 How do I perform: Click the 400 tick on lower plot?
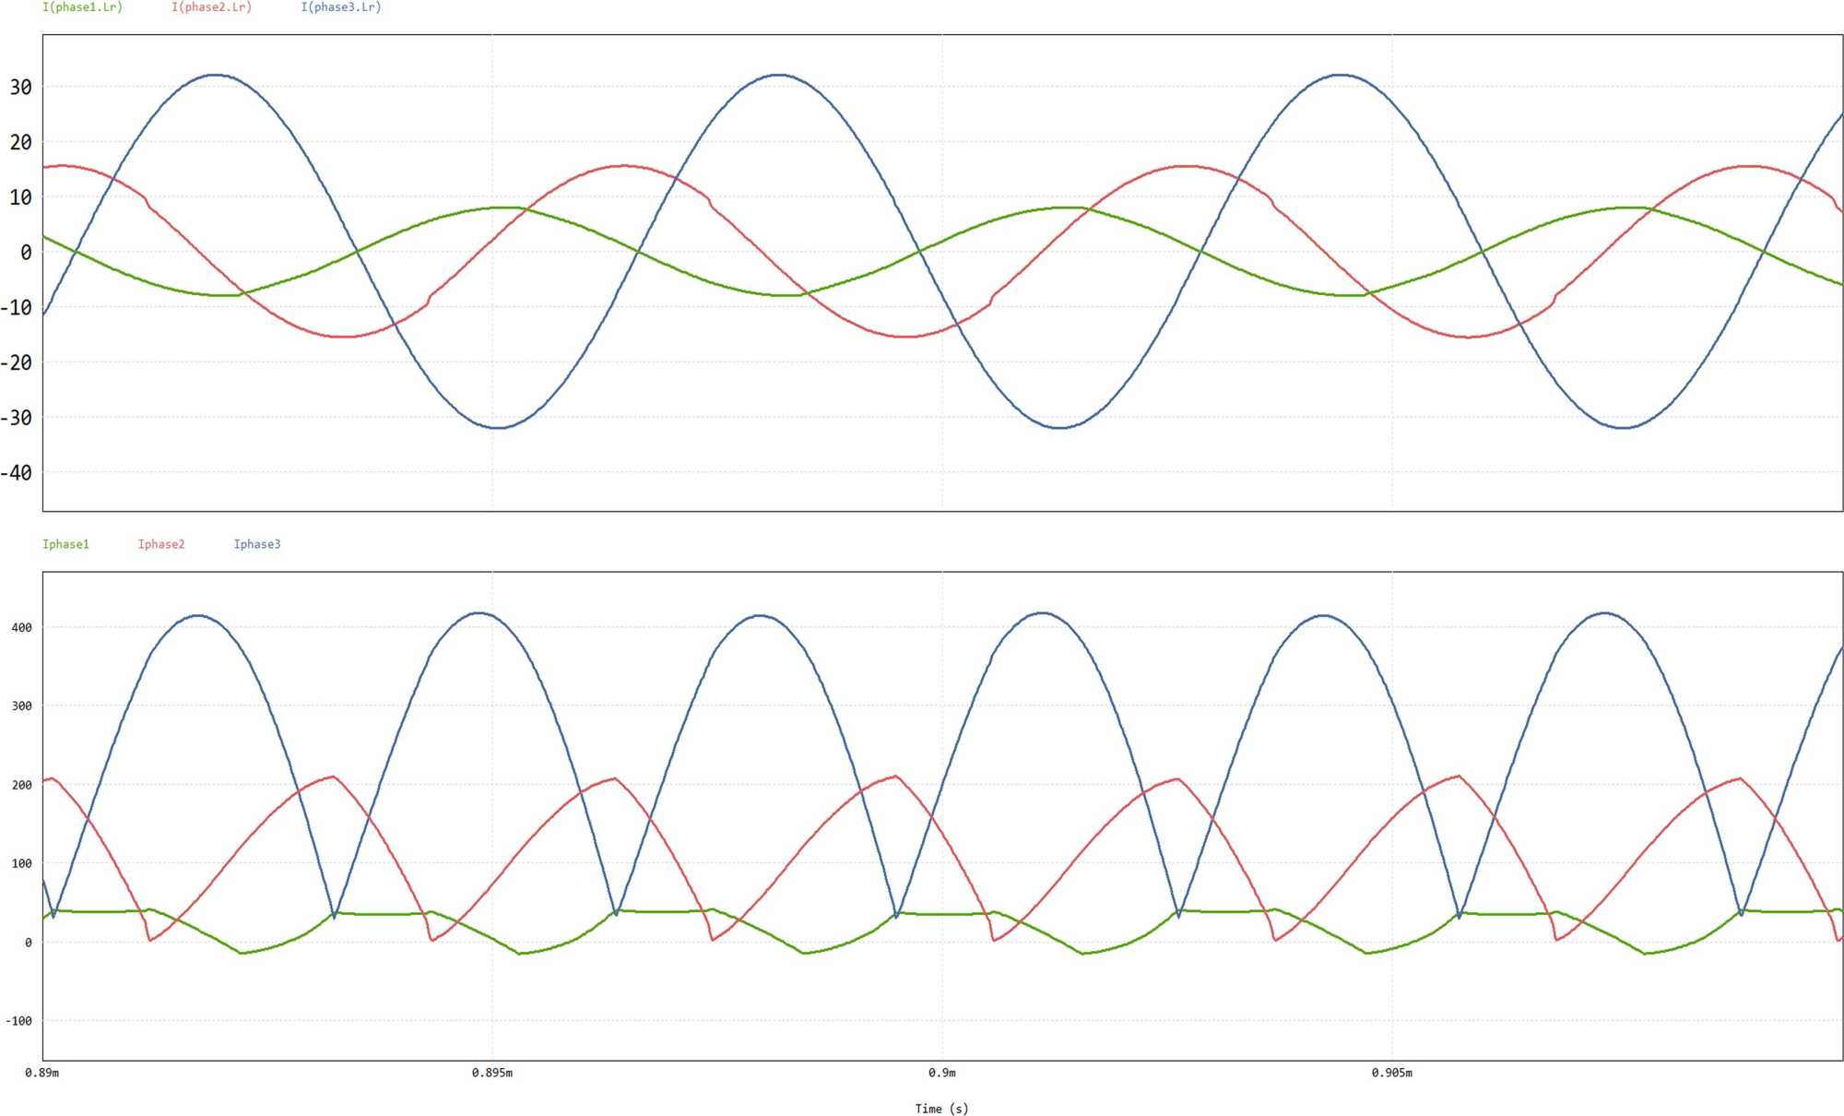coord(21,627)
